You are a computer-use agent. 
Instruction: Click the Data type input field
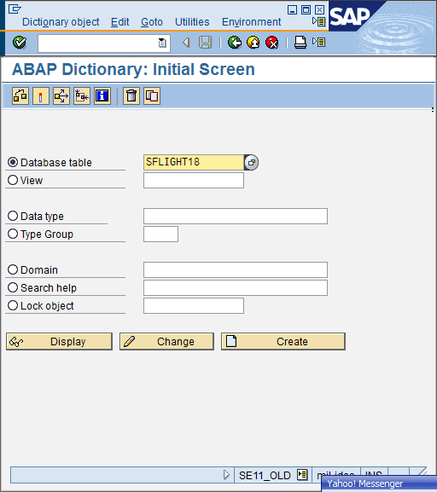[x=236, y=216]
